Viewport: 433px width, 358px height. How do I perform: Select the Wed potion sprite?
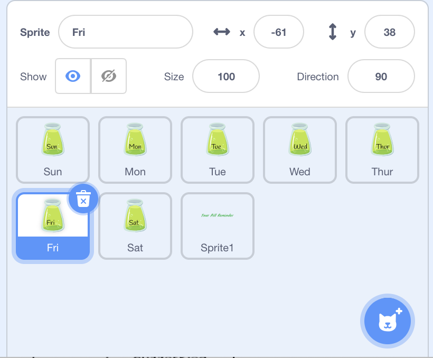coord(300,150)
